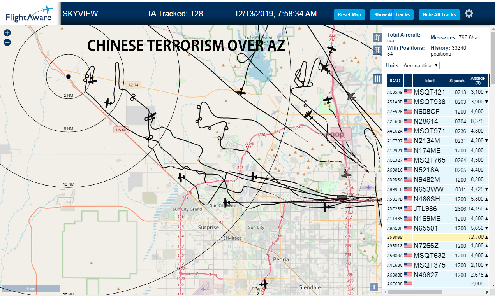Click the FlightAware logo
Screen dimensions: 495x296
point(30,13)
